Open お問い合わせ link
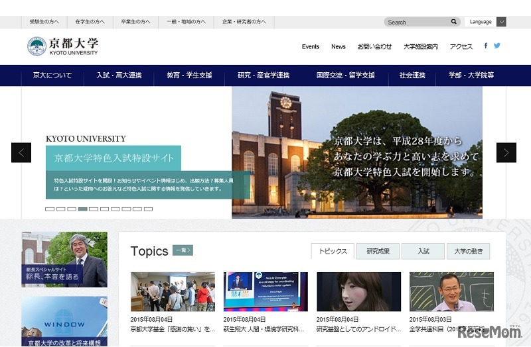 click(374, 46)
